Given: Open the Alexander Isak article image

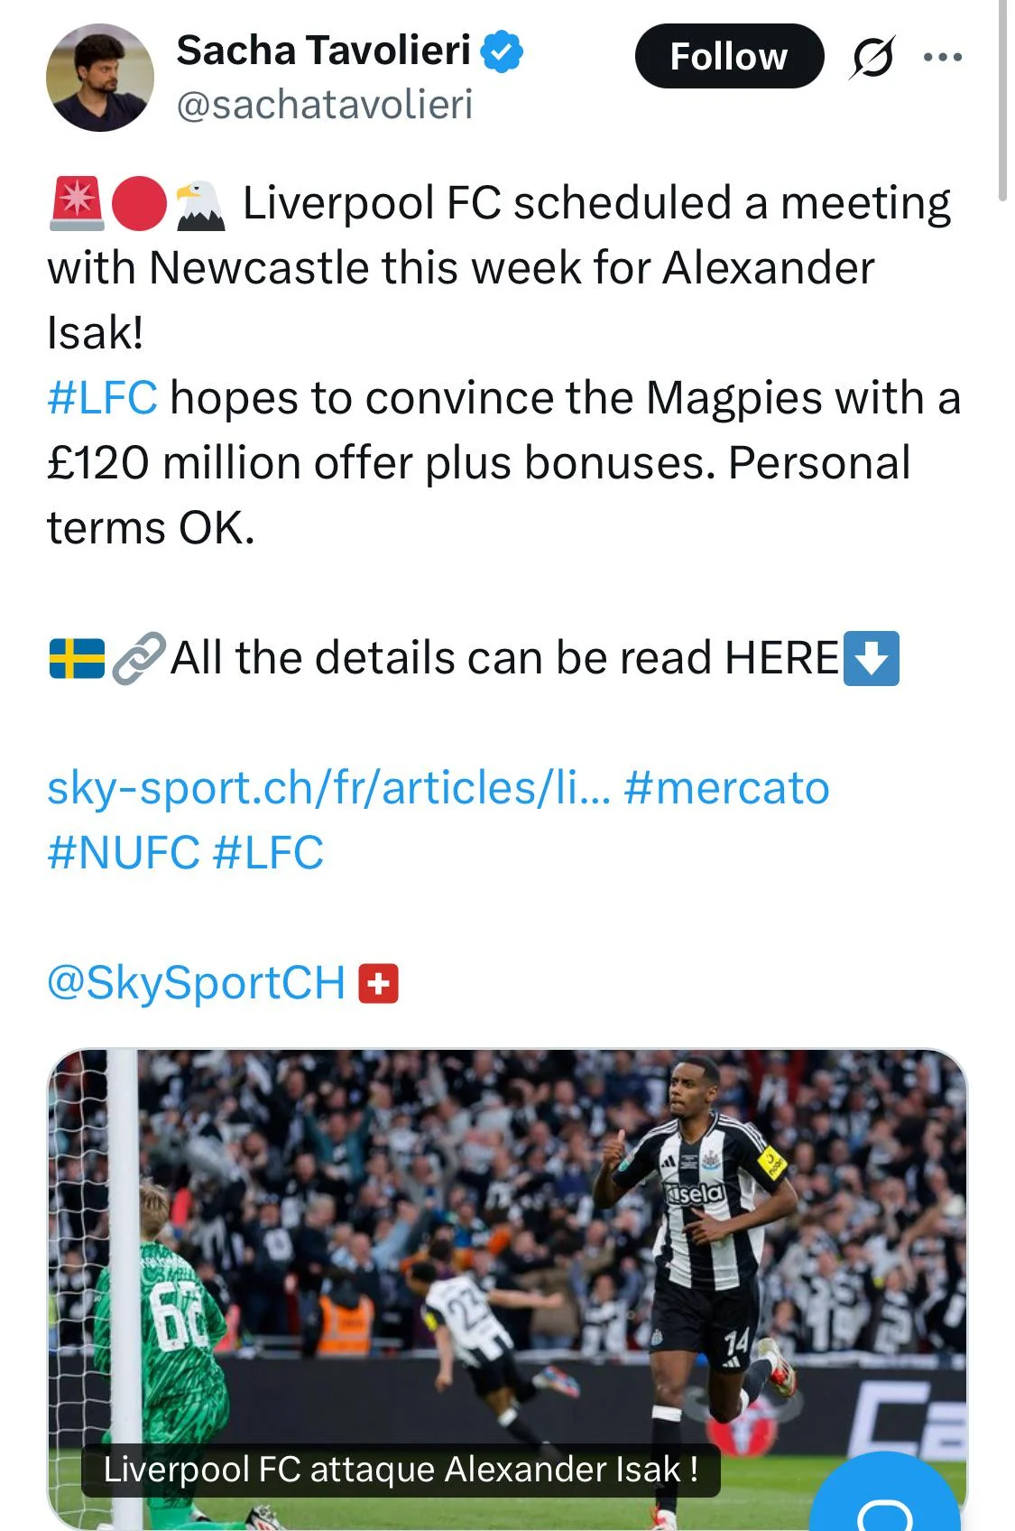Looking at the screenshot, I should [507, 1289].
